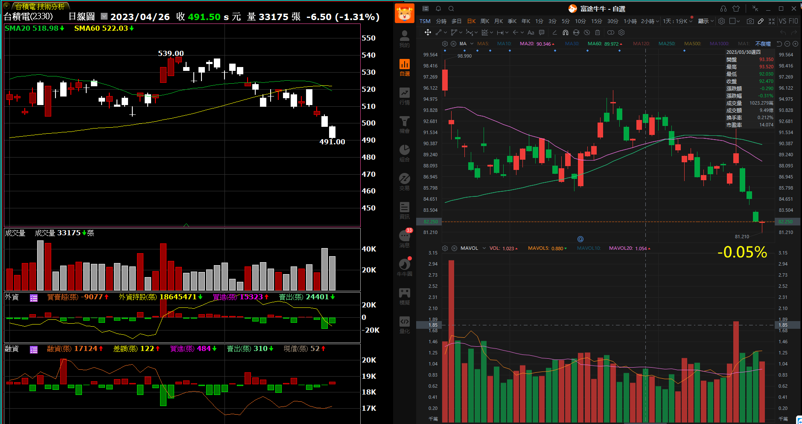Viewport: 802px width, 424px height.
Task: Toggle the MA5 line visibility
Action: [x=483, y=44]
